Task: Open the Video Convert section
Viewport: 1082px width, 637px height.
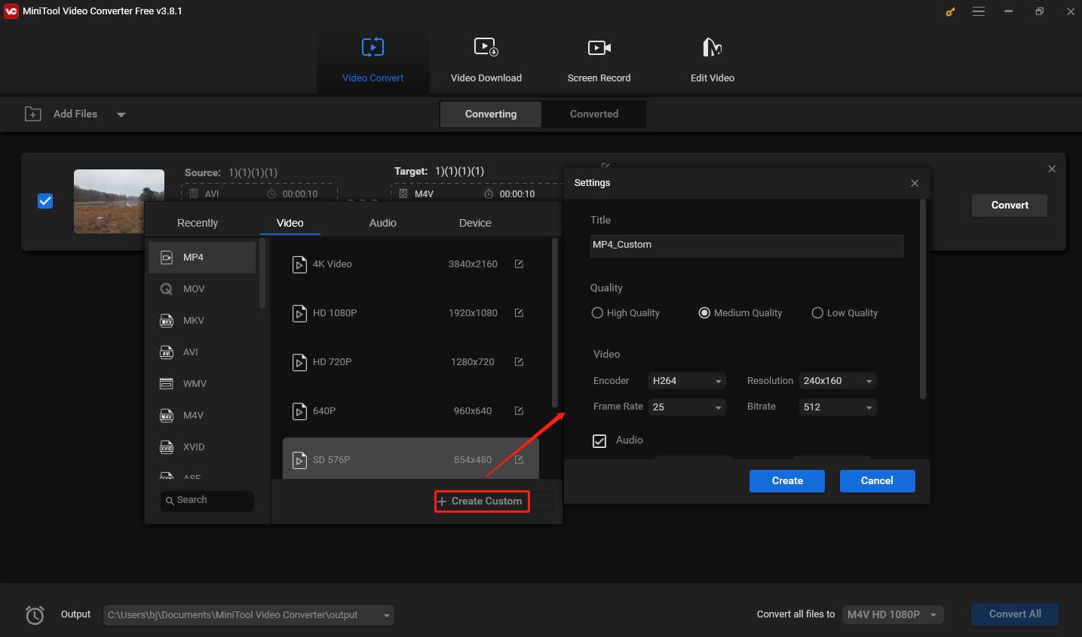Action: 372,61
